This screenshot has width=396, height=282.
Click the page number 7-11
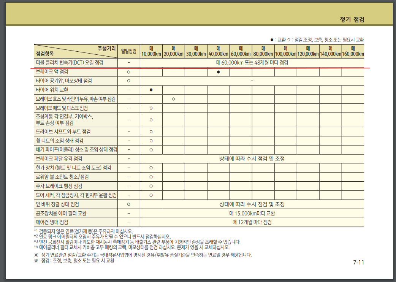click(x=358, y=262)
